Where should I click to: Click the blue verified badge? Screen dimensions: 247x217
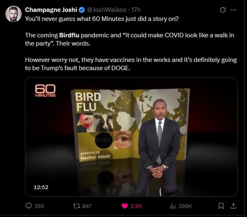(82, 10)
